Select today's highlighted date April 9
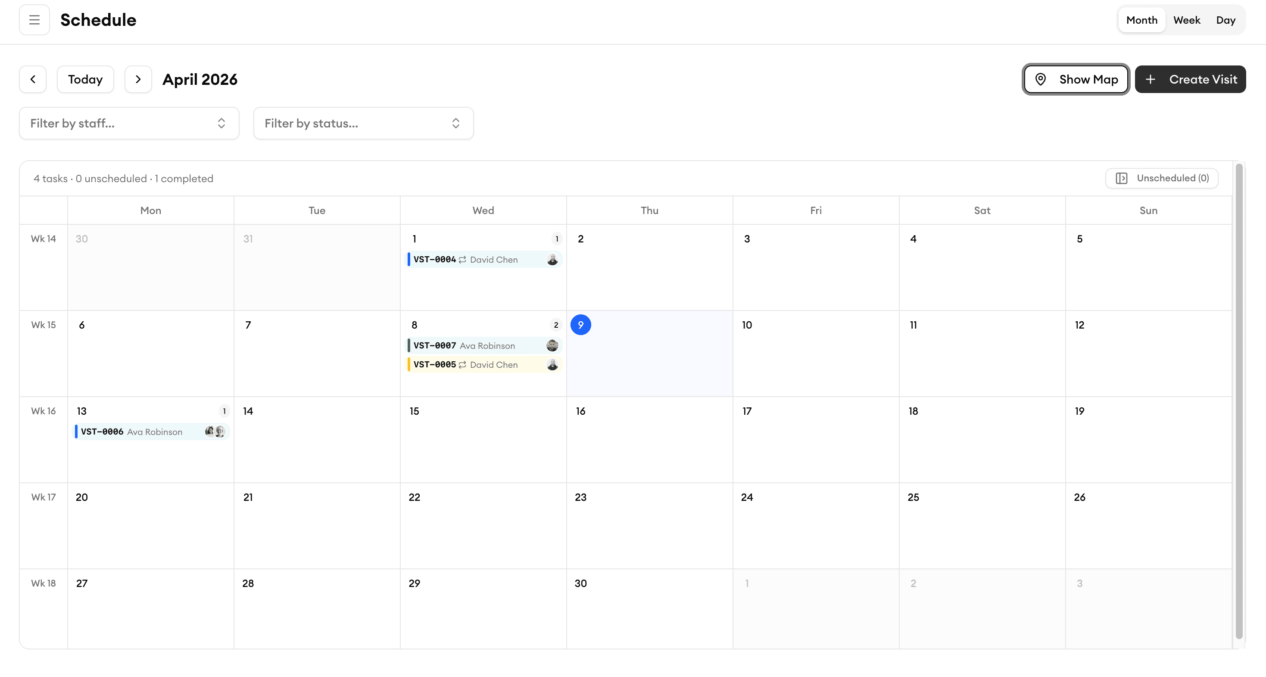 [581, 325]
